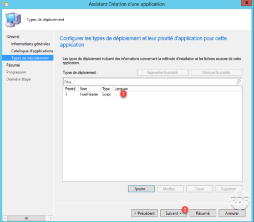
Task: Sort by the Priorité column header
Action: pos(70,89)
